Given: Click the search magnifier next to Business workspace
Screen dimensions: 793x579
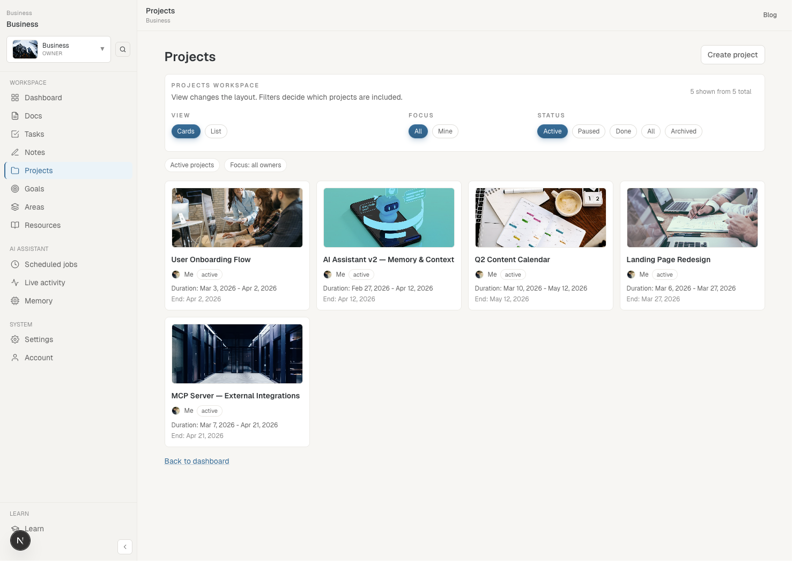Looking at the screenshot, I should [x=123, y=49].
